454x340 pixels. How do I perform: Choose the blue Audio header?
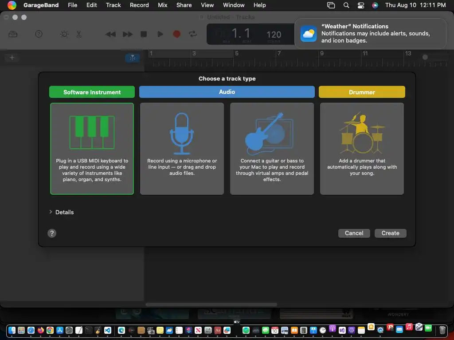click(227, 92)
